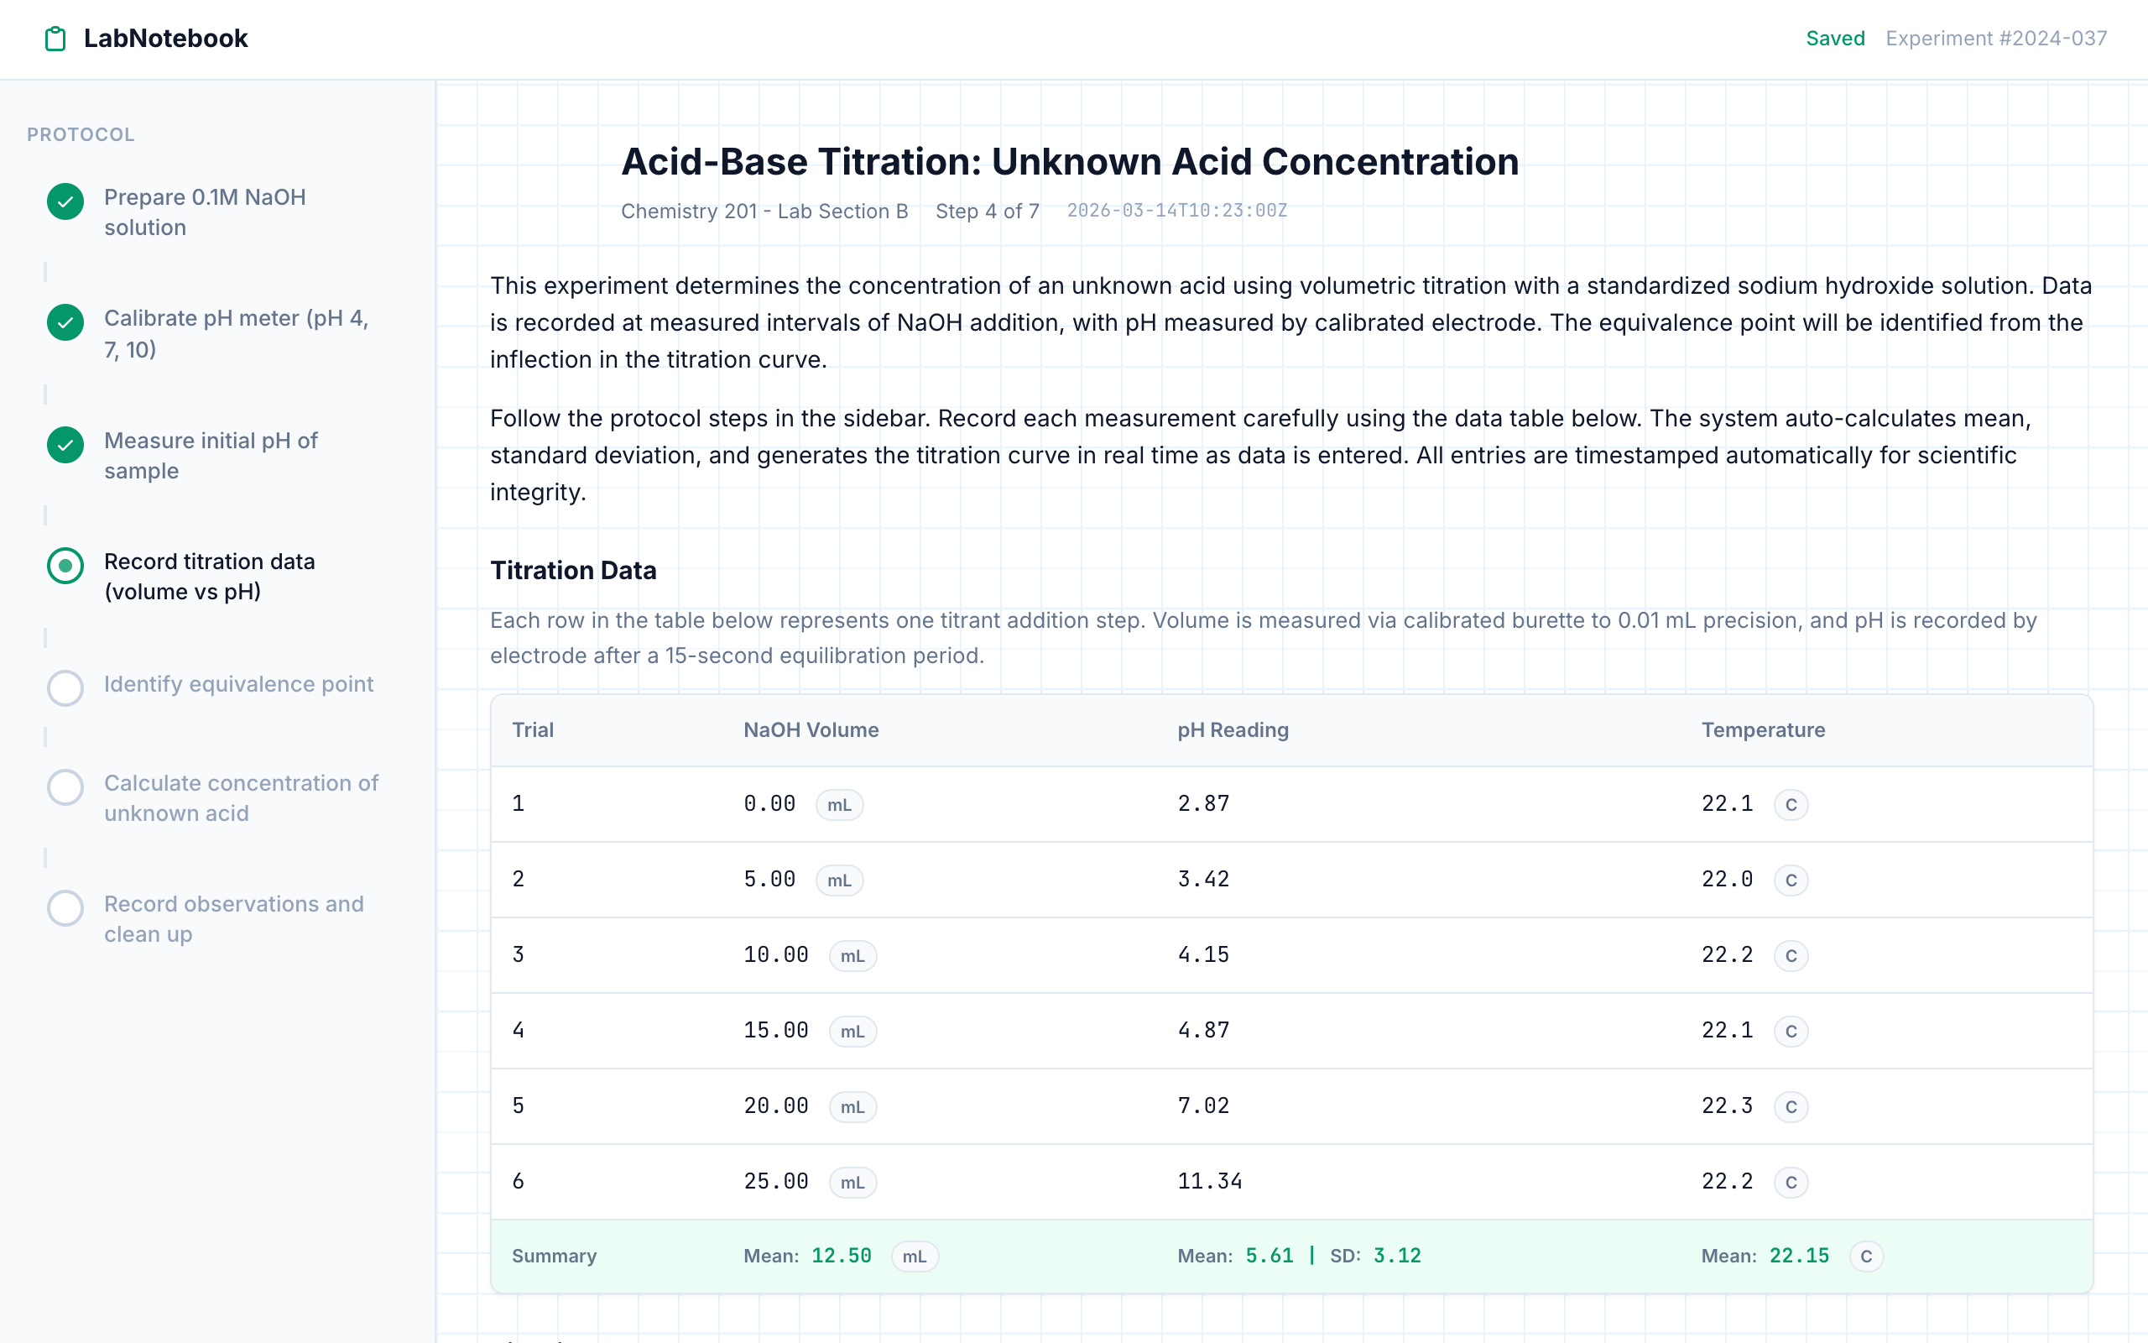Toggle Record observations and clean up circle
2148x1343 pixels.
tap(65, 907)
